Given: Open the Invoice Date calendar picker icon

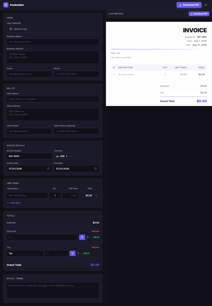Looking at the screenshot, I should [x=48, y=168].
